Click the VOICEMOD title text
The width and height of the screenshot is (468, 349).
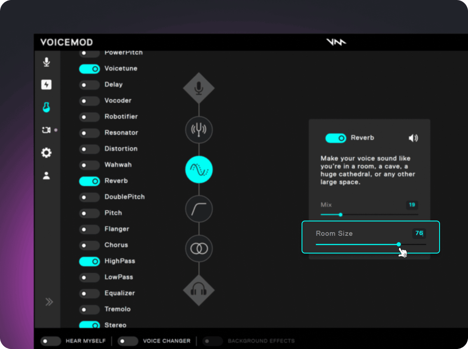click(67, 42)
